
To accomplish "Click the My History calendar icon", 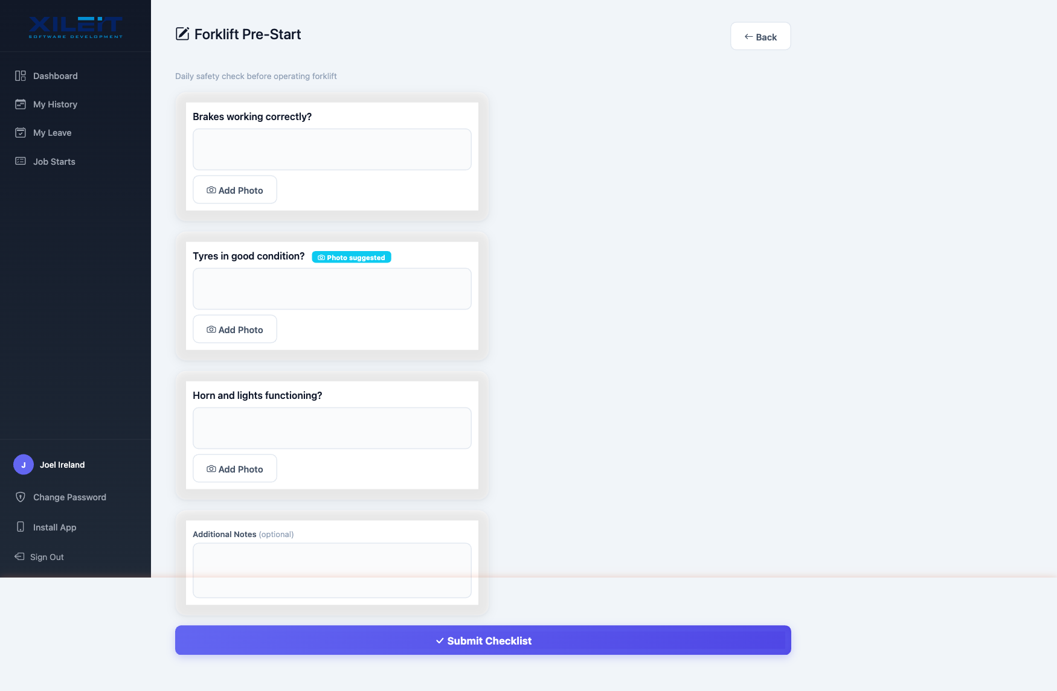I will (x=21, y=104).
